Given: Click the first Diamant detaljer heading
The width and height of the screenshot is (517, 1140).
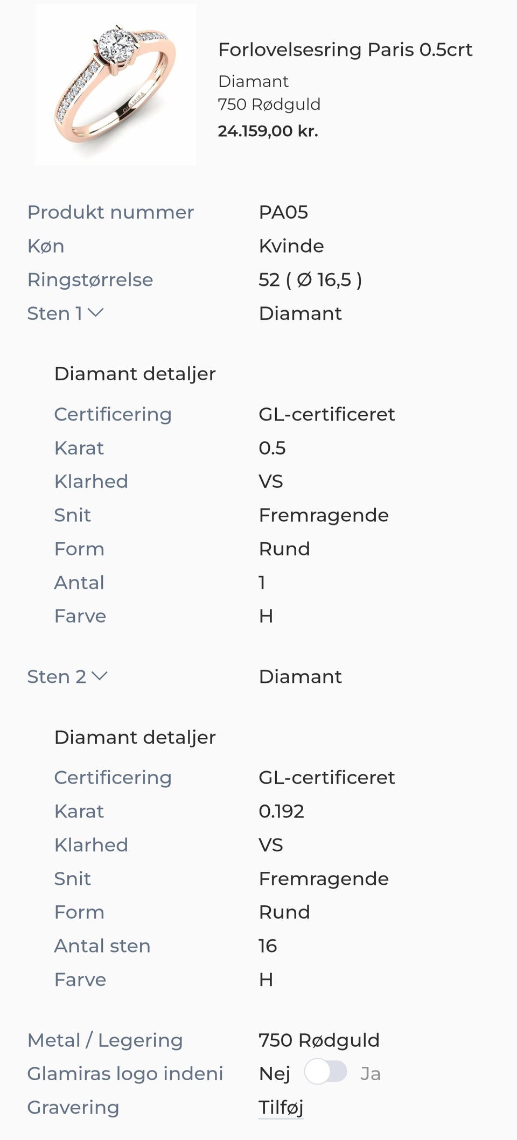Looking at the screenshot, I should coord(135,374).
